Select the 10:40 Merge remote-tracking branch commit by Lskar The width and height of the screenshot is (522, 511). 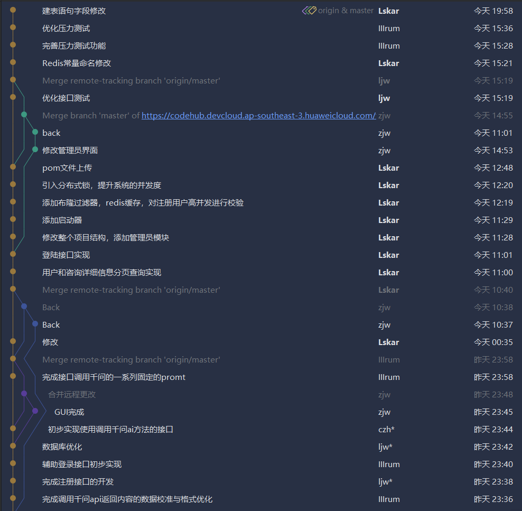[x=131, y=290]
